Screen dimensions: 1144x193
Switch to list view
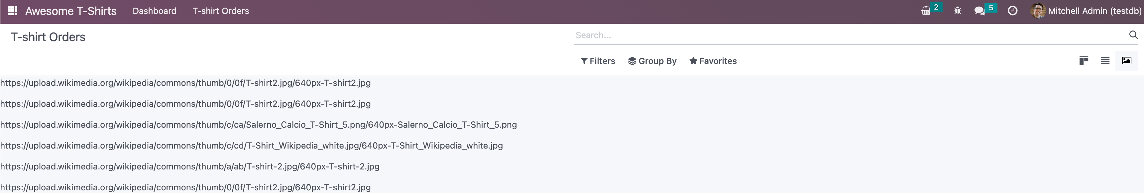pyautogui.click(x=1105, y=61)
